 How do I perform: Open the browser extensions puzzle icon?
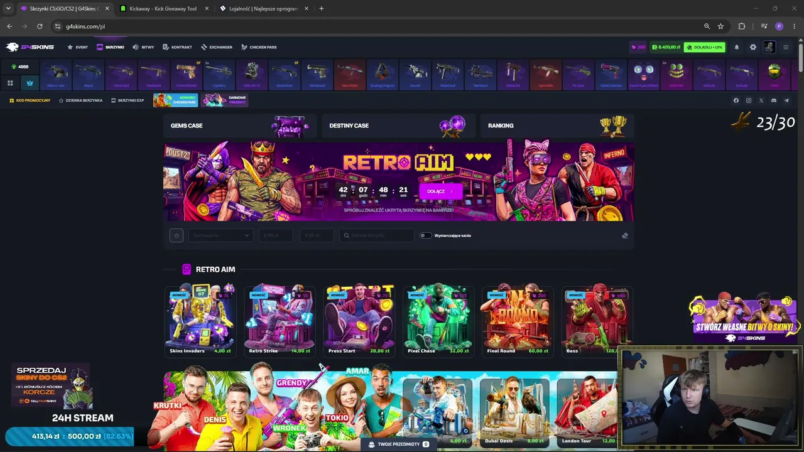point(742,26)
